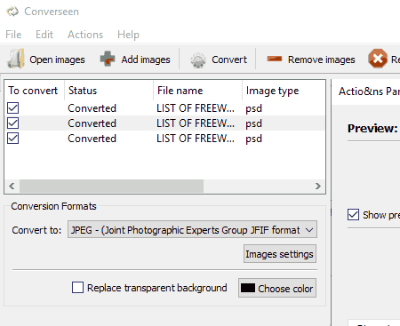The width and height of the screenshot is (400, 326).
Task: Click the Add images toolbar label
Action: 146,60
